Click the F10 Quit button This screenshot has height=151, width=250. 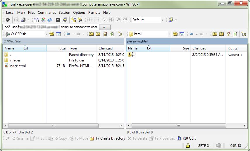186,138
